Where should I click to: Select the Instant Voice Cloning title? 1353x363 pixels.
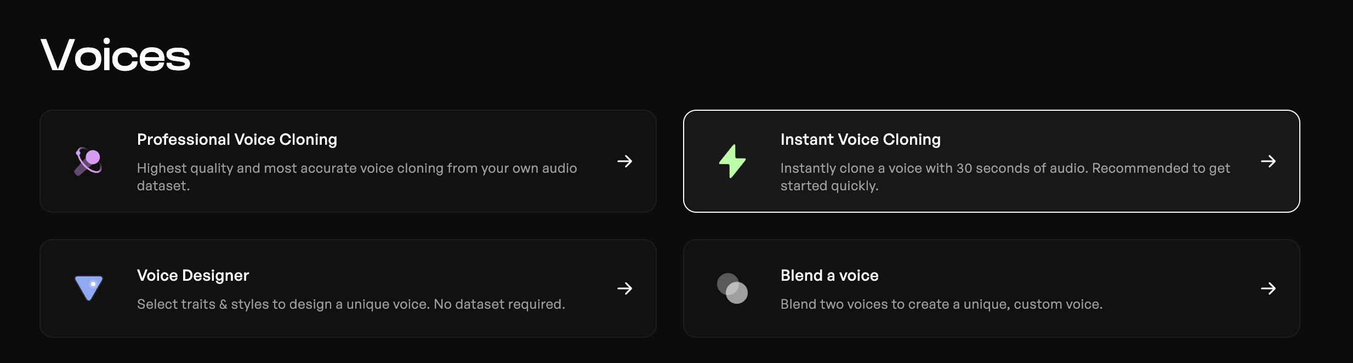[x=861, y=140]
